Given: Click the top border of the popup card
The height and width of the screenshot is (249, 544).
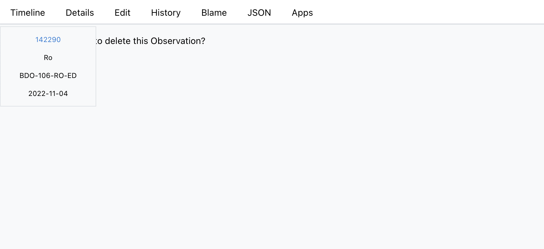Looking at the screenshot, I should click(48, 27).
